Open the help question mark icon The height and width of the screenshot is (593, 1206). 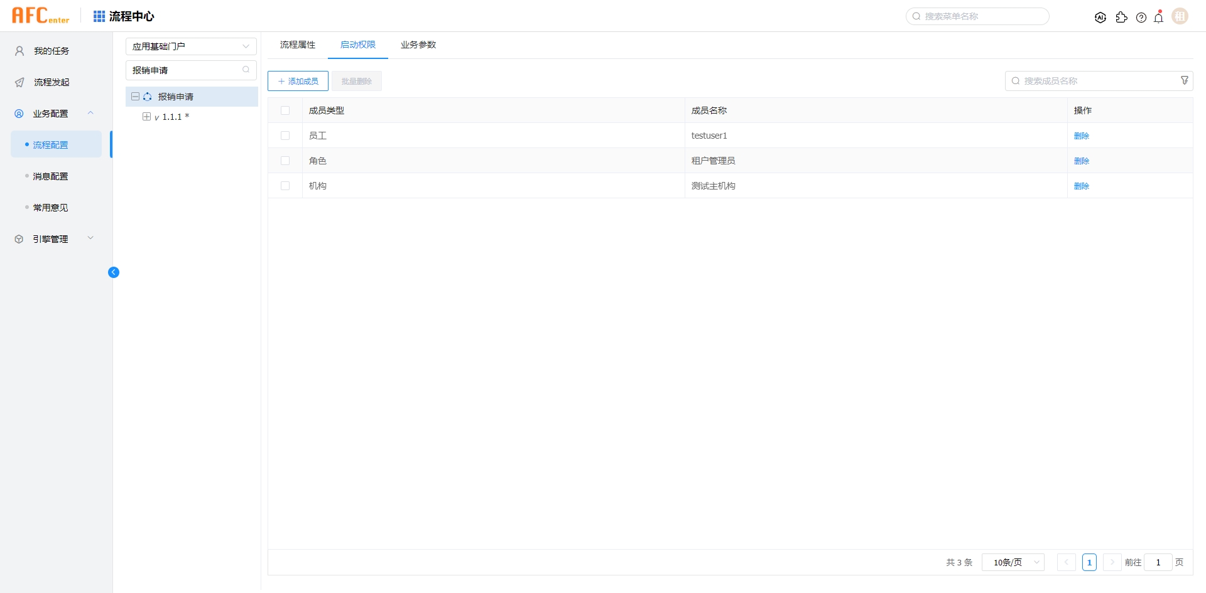[1141, 18]
